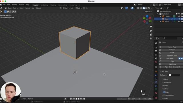The height and width of the screenshot is (103, 183).
Task: Open the View Layer properties icon
Action: point(156,55)
